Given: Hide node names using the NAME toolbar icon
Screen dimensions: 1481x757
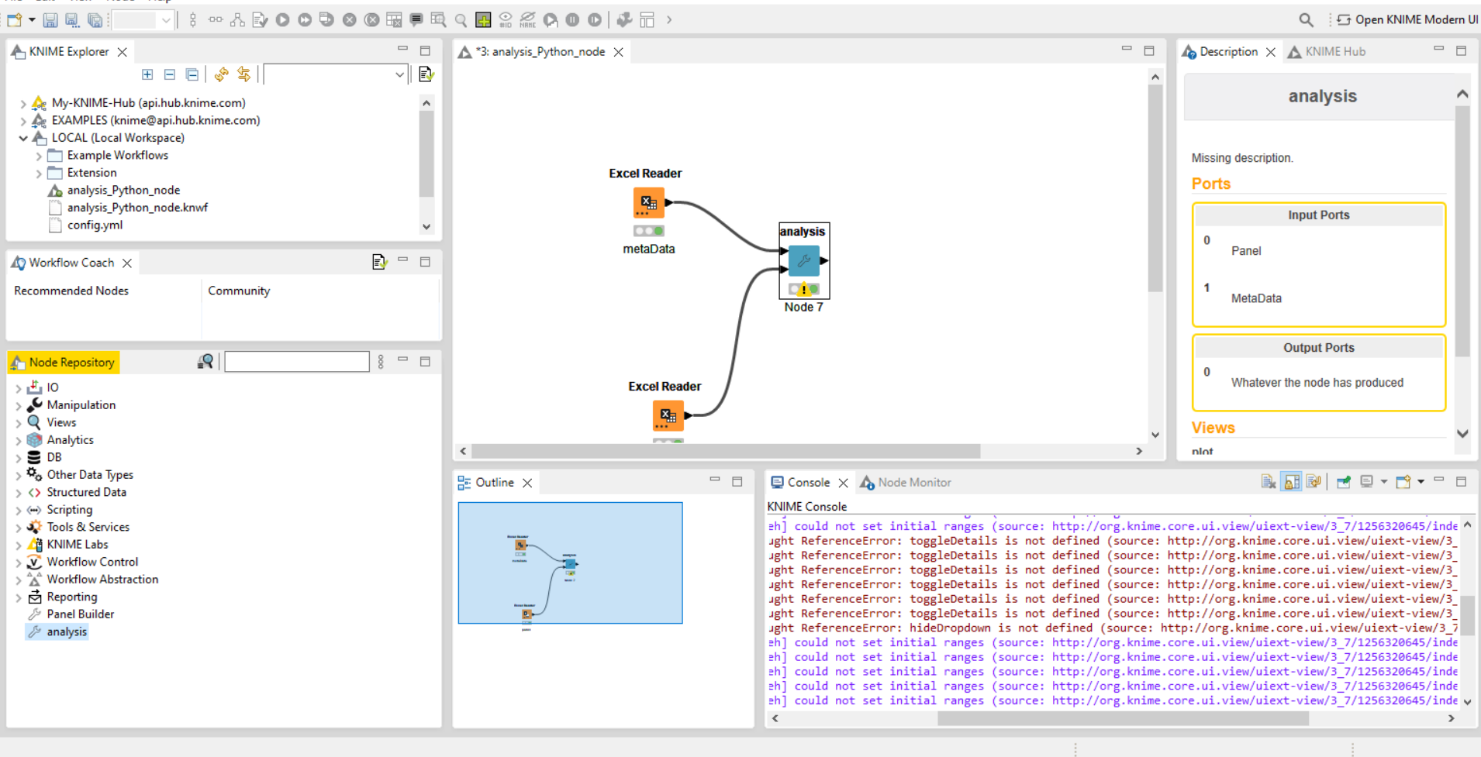Looking at the screenshot, I should (x=528, y=20).
